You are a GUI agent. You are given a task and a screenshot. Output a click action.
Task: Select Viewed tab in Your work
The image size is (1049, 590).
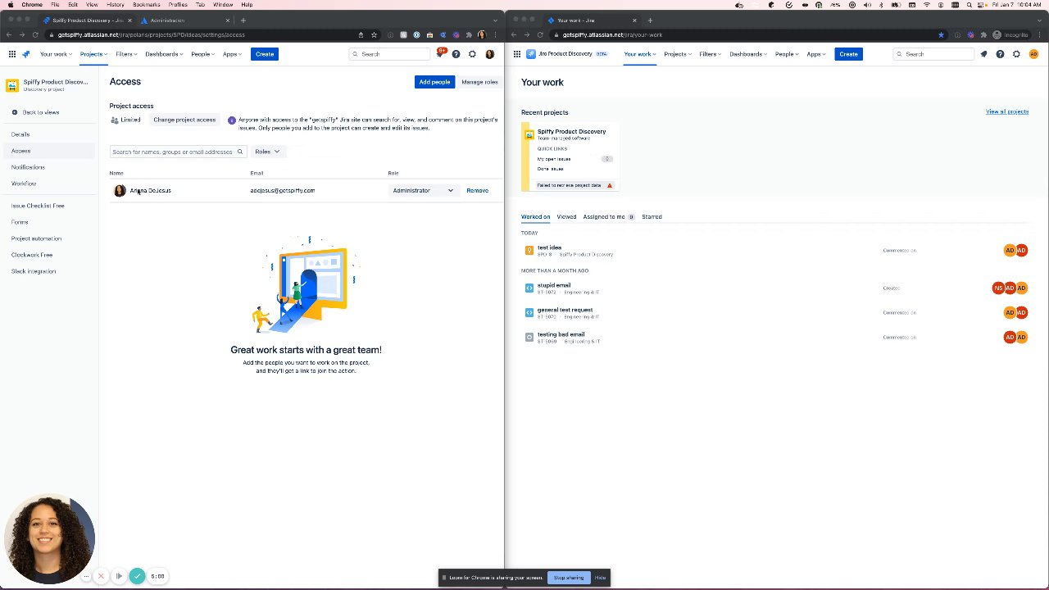coord(566,217)
